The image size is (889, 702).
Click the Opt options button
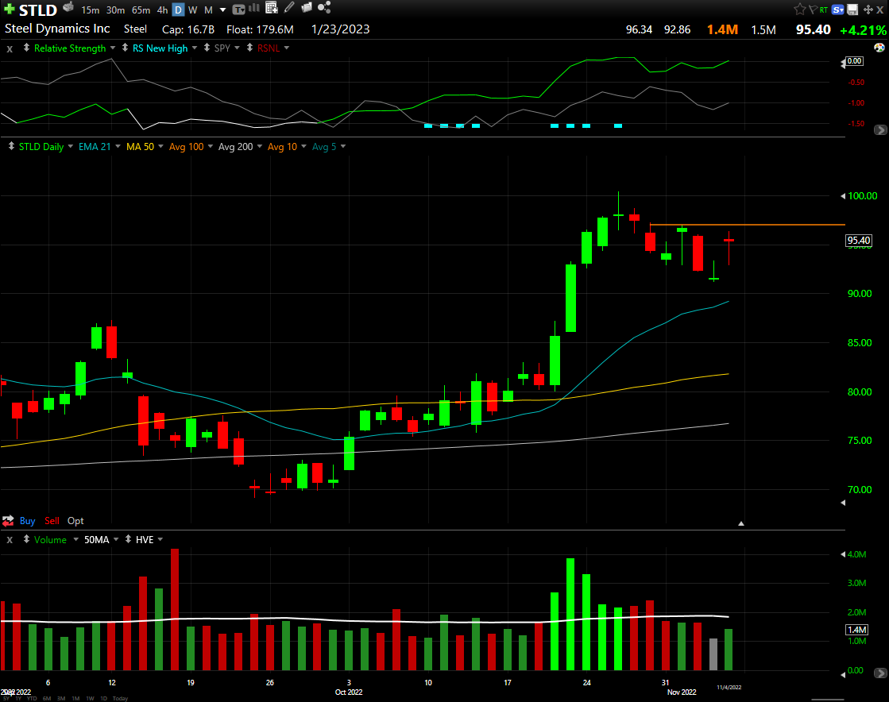75,521
